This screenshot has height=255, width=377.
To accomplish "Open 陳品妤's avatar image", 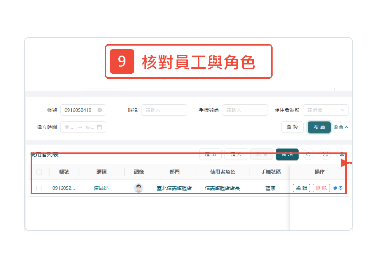I will click(139, 188).
